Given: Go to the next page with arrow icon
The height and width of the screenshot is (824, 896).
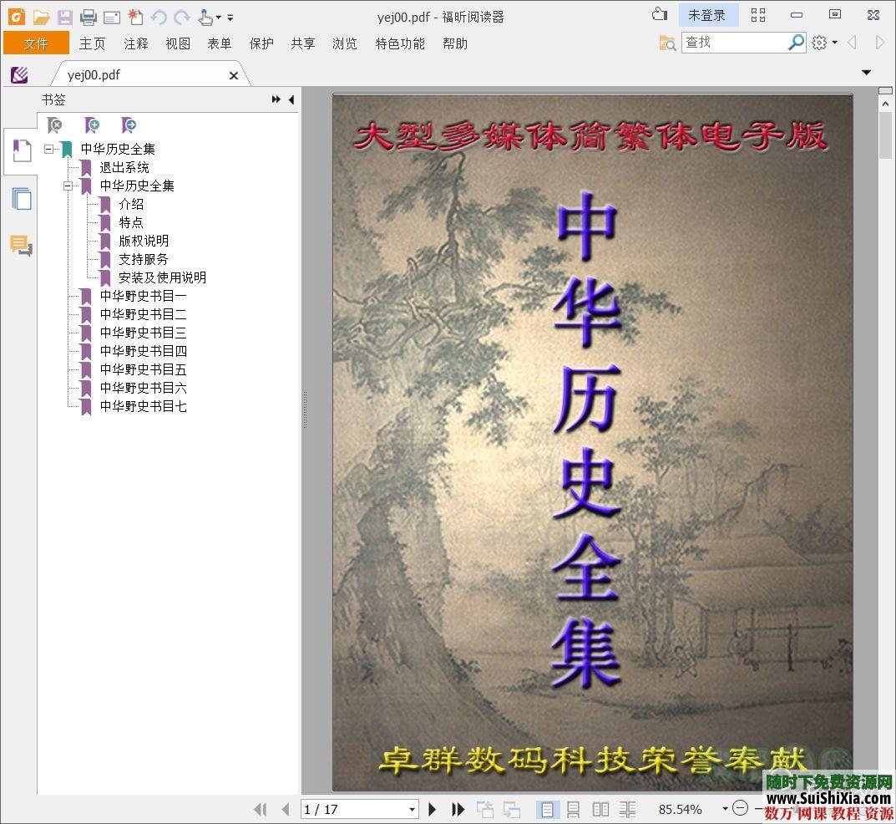Looking at the screenshot, I should point(432,808).
